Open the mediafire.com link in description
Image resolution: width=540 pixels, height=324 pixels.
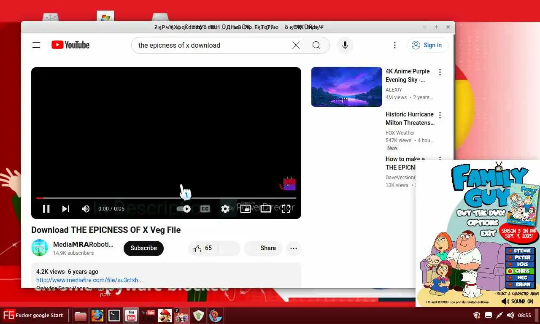click(89, 280)
